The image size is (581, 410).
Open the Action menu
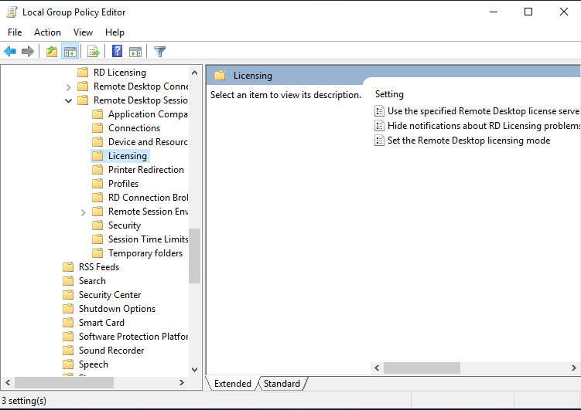47,32
